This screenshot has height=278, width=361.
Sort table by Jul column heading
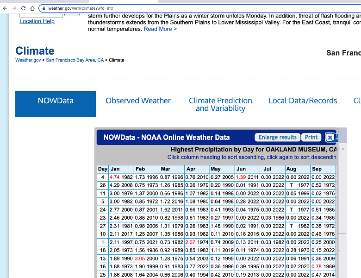pyautogui.click(x=273, y=169)
